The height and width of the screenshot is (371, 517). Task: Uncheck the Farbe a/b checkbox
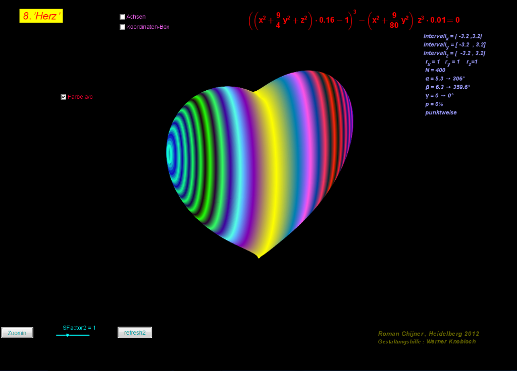(x=63, y=97)
